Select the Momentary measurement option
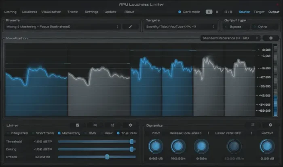The height and width of the screenshot is (167, 283). pyautogui.click(x=59, y=133)
